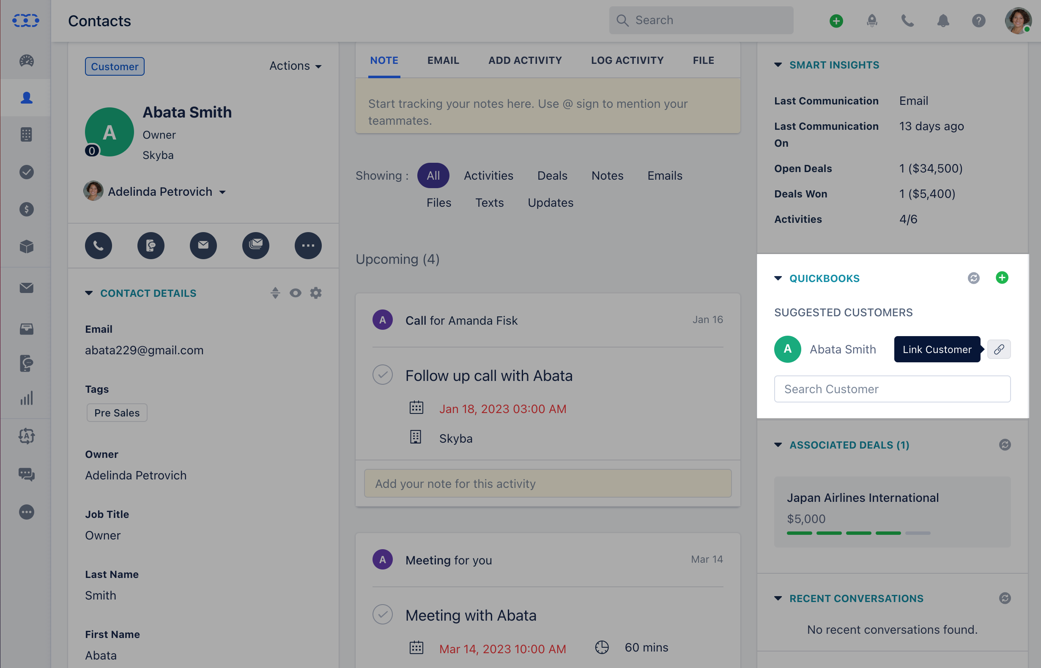Open automation icon in sidebar
Screen dimensions: 1041x668
[27, 436]
